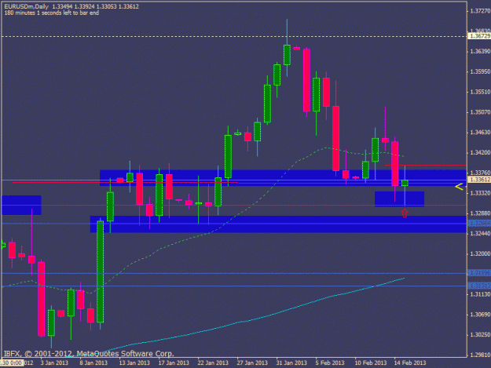Click the 1.30690 price axis label
491x368 pixels.
[480, 315]
